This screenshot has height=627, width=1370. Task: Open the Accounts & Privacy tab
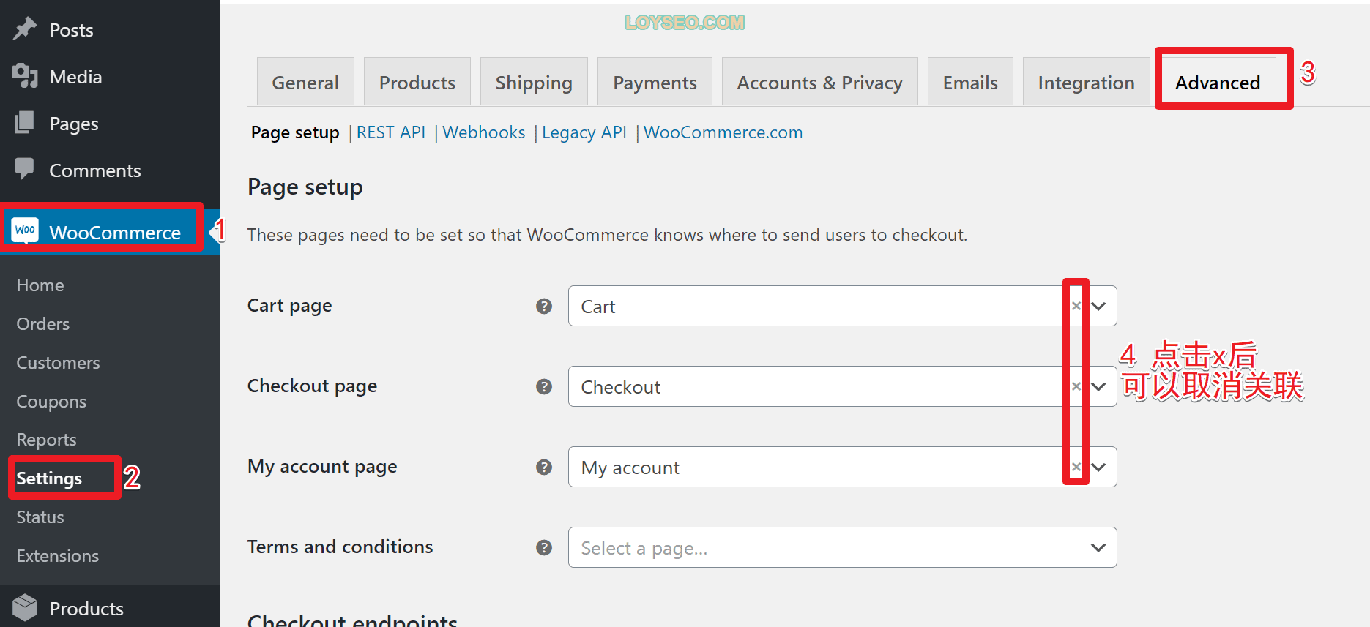pos(819,82)
